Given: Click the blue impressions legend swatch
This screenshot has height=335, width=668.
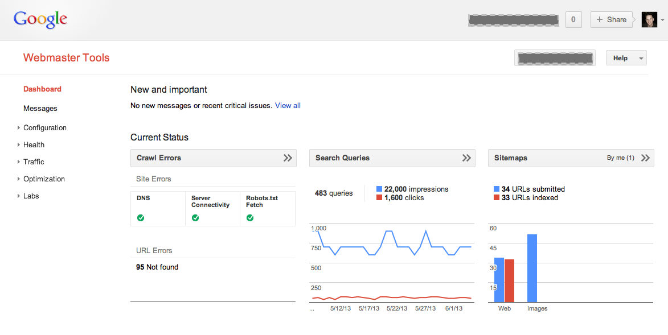Looking at the screenshot, I should click(x=379, y=189).
